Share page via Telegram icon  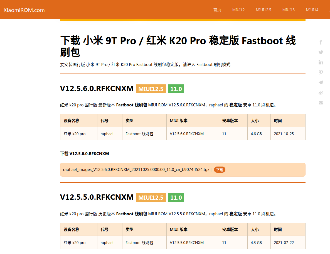321,82
